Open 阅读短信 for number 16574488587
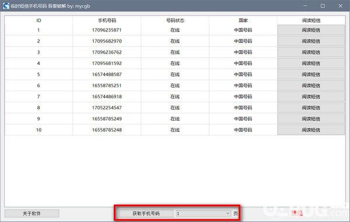This screenshot has width=350, height=222. [311, 74]
